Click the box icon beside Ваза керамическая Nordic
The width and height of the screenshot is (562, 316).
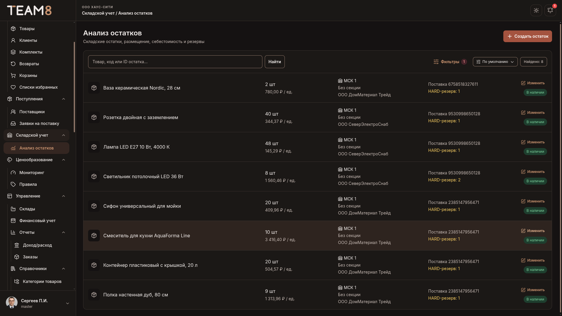click(94, 88)
